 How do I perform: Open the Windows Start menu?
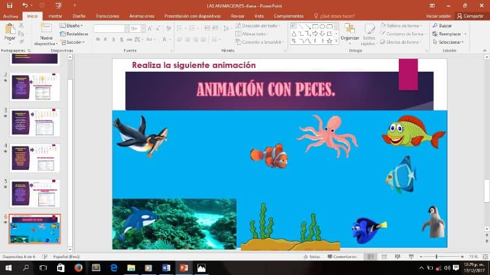point(9,268)
